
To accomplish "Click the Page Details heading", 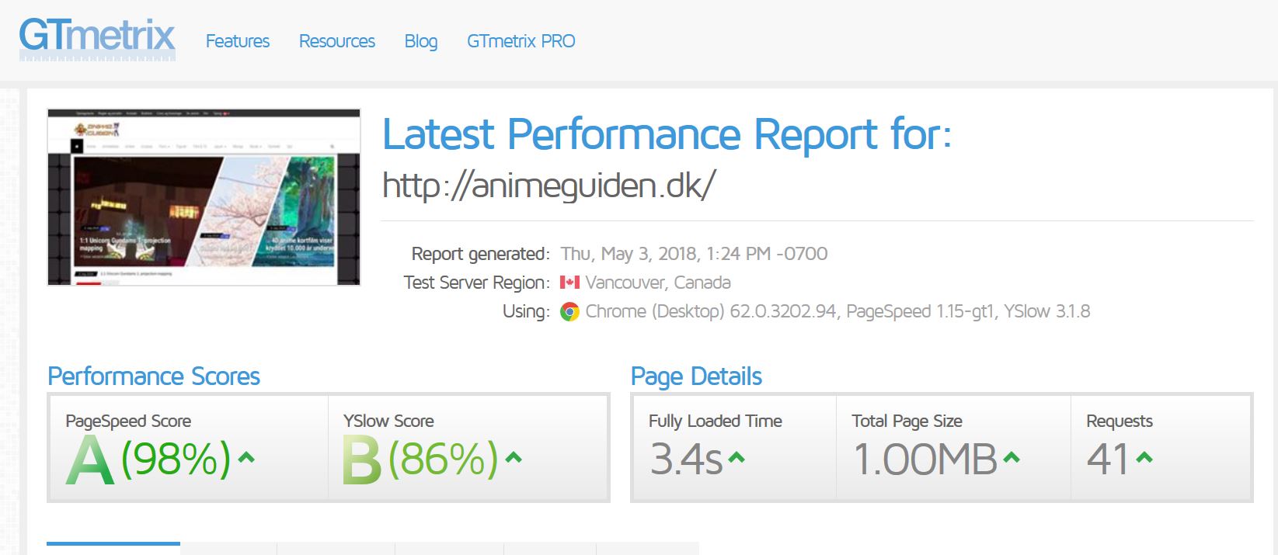I will click(x=696, y=376).
